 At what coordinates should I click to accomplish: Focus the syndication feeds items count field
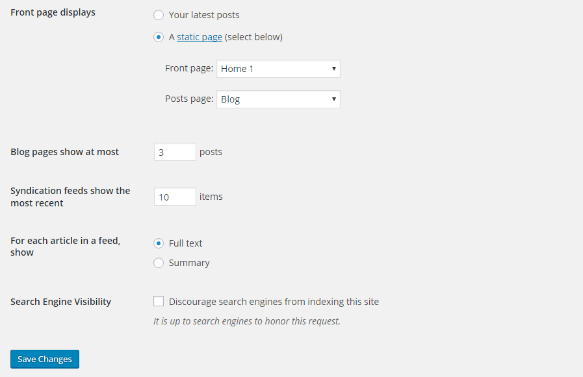click(175, 197)
